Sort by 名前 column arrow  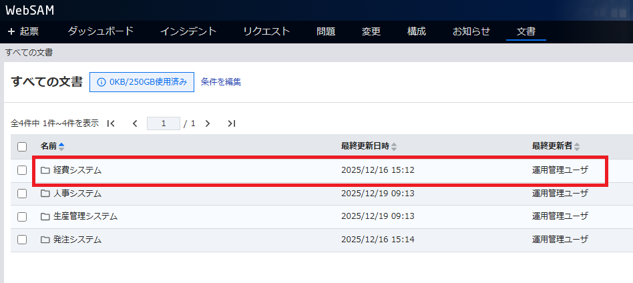(x=62, y=146)
